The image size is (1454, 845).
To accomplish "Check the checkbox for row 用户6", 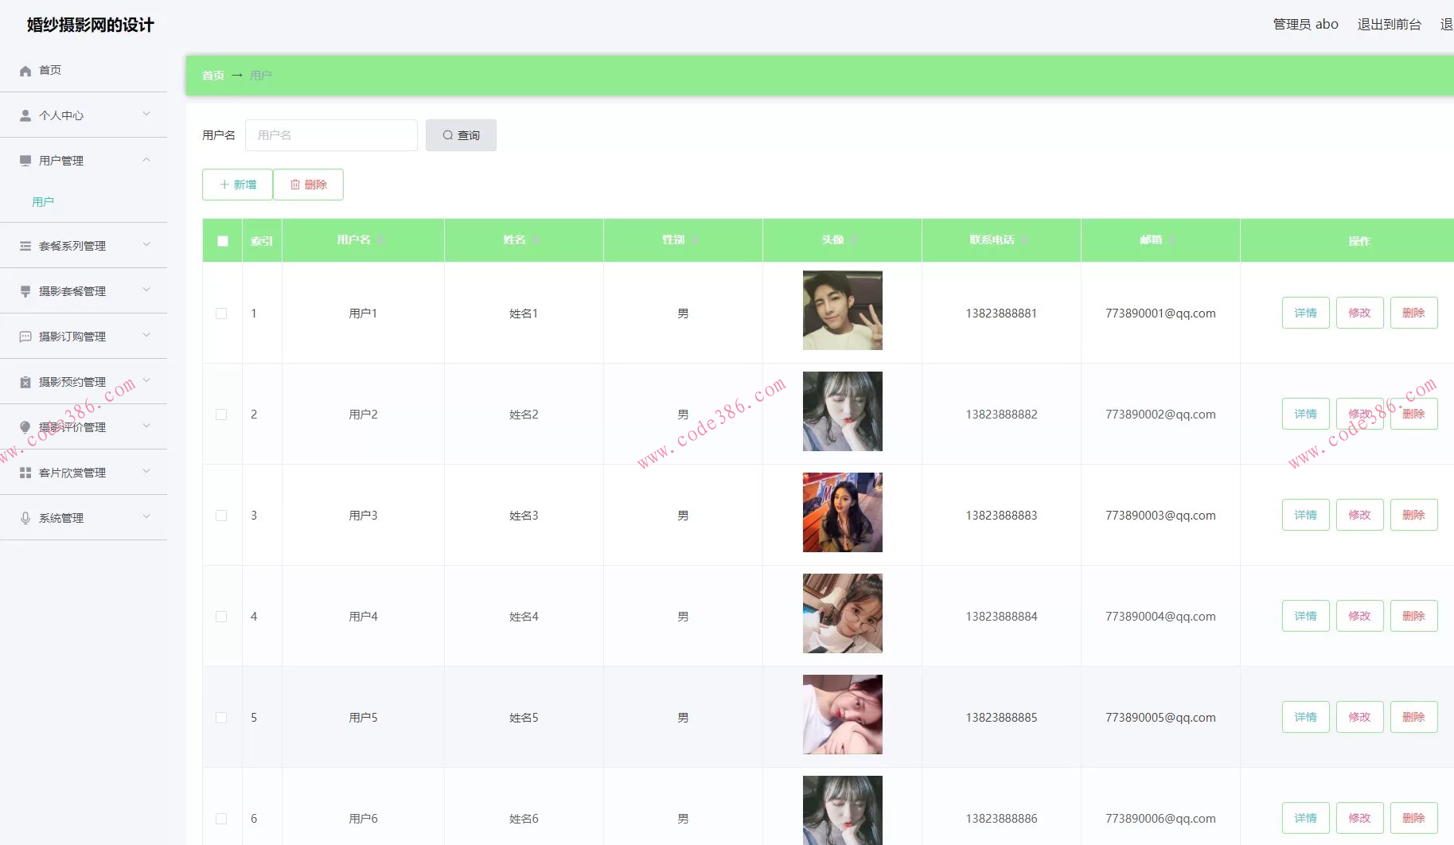I will point(221,819).
